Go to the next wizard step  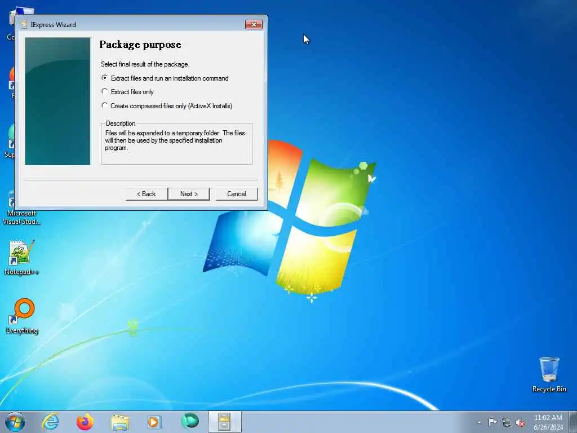(189, 194)
